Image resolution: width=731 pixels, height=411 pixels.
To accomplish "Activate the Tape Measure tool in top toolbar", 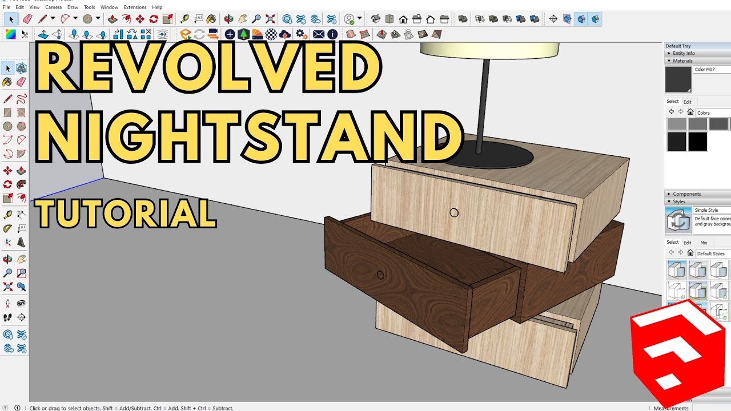I will pos(184,19).
